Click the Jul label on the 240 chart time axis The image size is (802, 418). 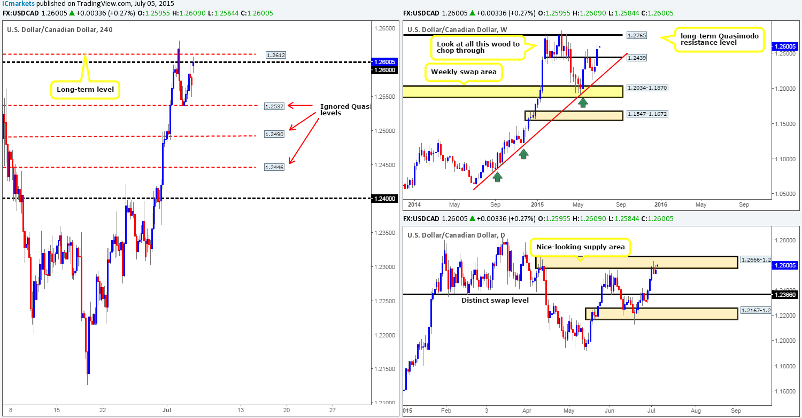(167, 409)
